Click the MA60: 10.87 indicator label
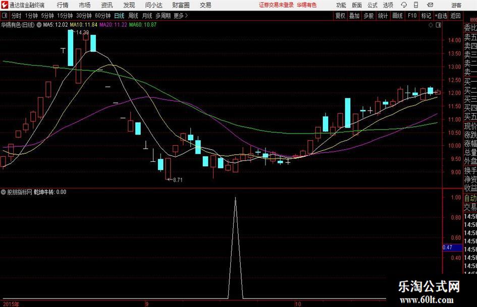The width and height of the screenshot is (477, 307). tap(143, 25)
